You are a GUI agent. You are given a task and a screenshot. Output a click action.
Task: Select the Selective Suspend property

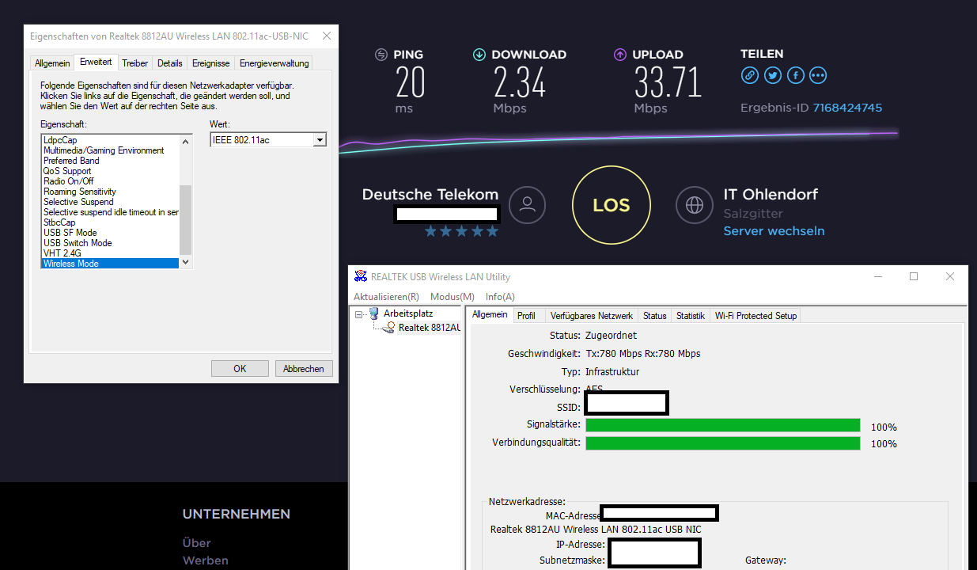tap(110, 202)
